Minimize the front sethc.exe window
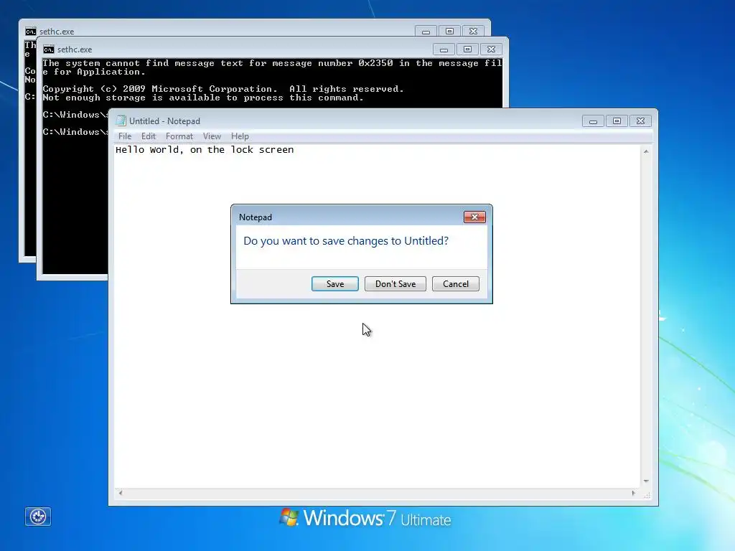Viewport: 735px width, 551px height. click(x=444, y=50)
